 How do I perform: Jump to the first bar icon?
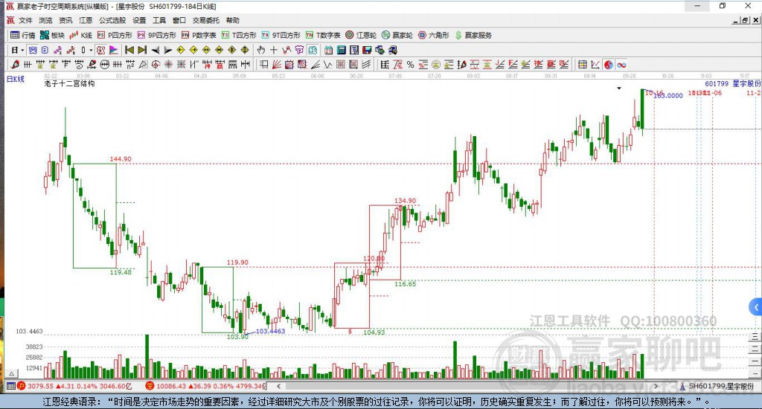(x=129, y=50)
